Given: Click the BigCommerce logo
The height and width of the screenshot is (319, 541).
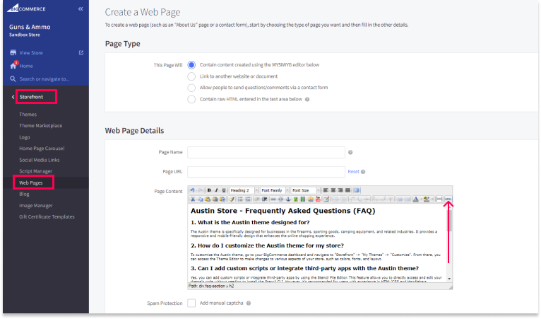Looking at the screenshot, I should [27, 8].
